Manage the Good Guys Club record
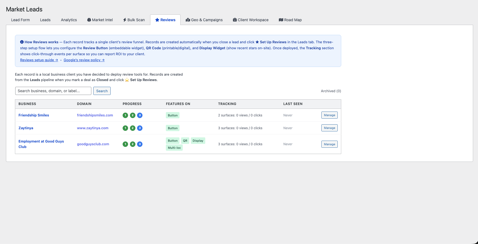Screen dimensions: 478x244 [x=330, y=144]
